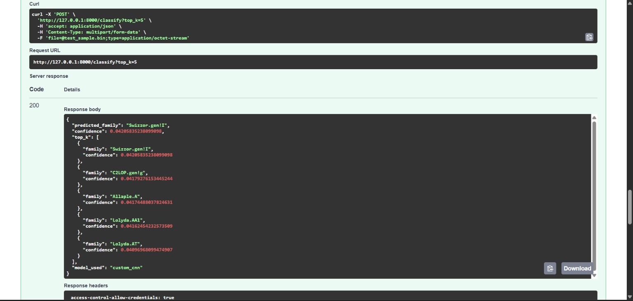Click the access-control-allow-credentials header line
Image resolution: width=633 pixels, height=301 pixels.
tap(122, 297)
